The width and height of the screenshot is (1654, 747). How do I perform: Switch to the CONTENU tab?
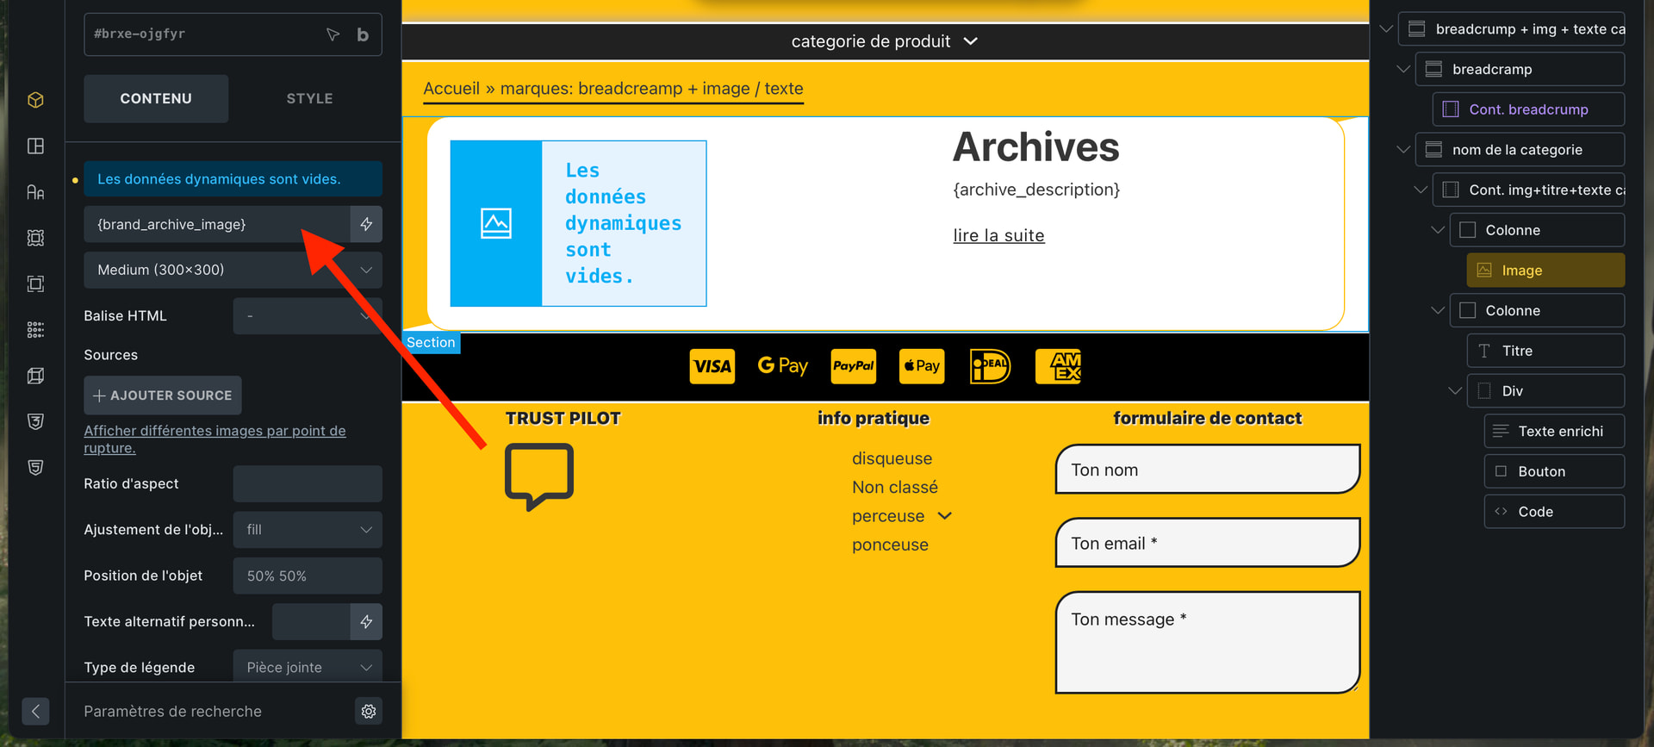tap(156, 99)
